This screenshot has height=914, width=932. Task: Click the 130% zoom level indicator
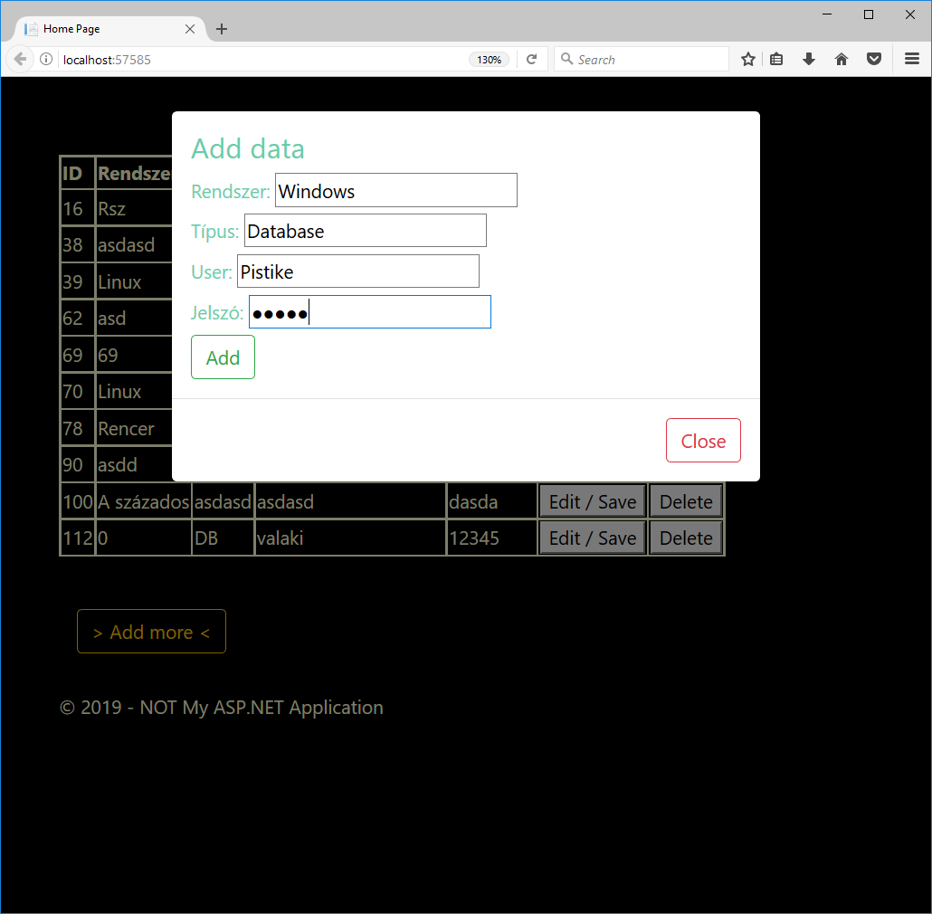pyautogui.click(x=489, y=60)
